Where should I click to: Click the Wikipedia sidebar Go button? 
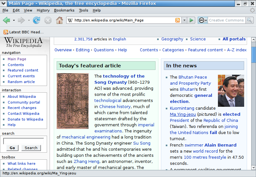[x=12, y=148]
